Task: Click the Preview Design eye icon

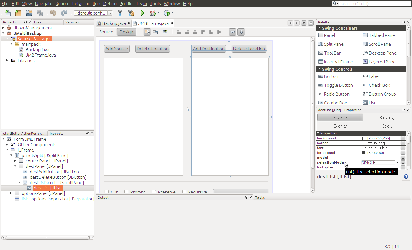Action: [165, 32]
